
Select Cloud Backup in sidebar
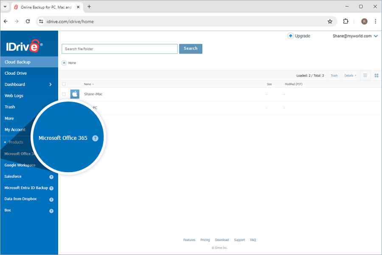[x=29, y=62]
